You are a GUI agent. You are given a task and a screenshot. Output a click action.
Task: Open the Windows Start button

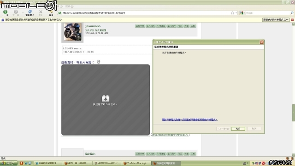point(9,163)
